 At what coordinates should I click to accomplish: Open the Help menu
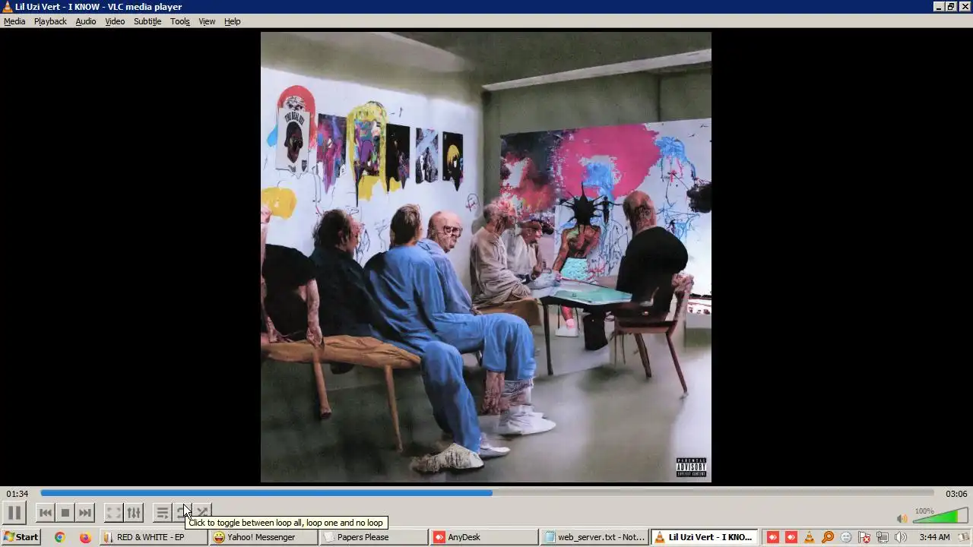[232, 21]
